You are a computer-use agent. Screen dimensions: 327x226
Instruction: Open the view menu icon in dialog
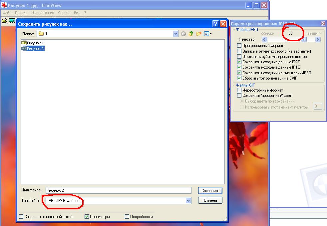pyautogui.click(x=207, y=34)
